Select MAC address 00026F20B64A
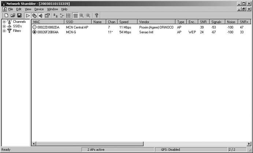The width and height of the screenshot is (253, 153). (x=48, y=32)
